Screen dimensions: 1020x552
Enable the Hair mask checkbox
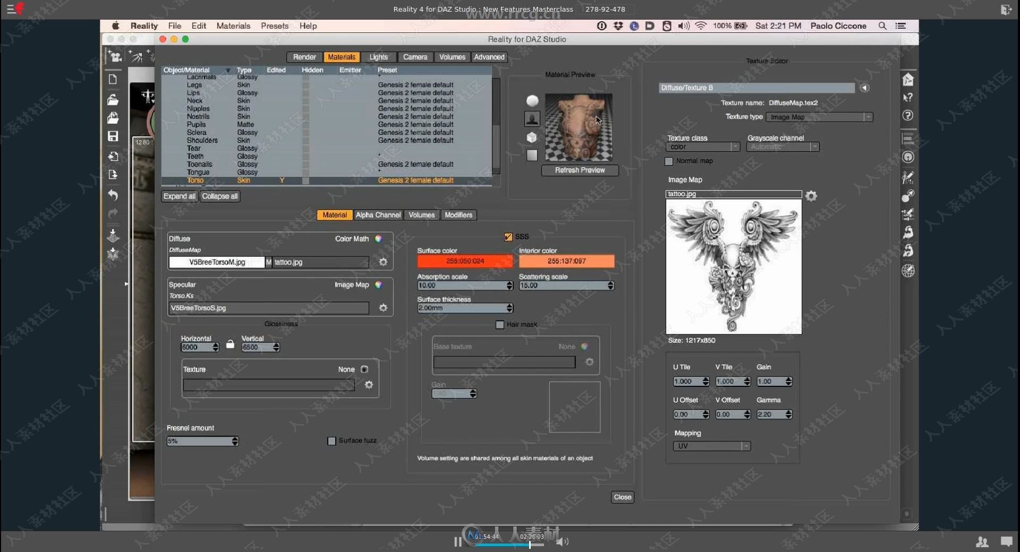[499, 324]
